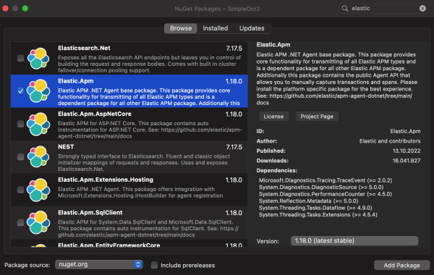
Task: Click the Elastic.Apm ID value
Action: coord(405,131)
